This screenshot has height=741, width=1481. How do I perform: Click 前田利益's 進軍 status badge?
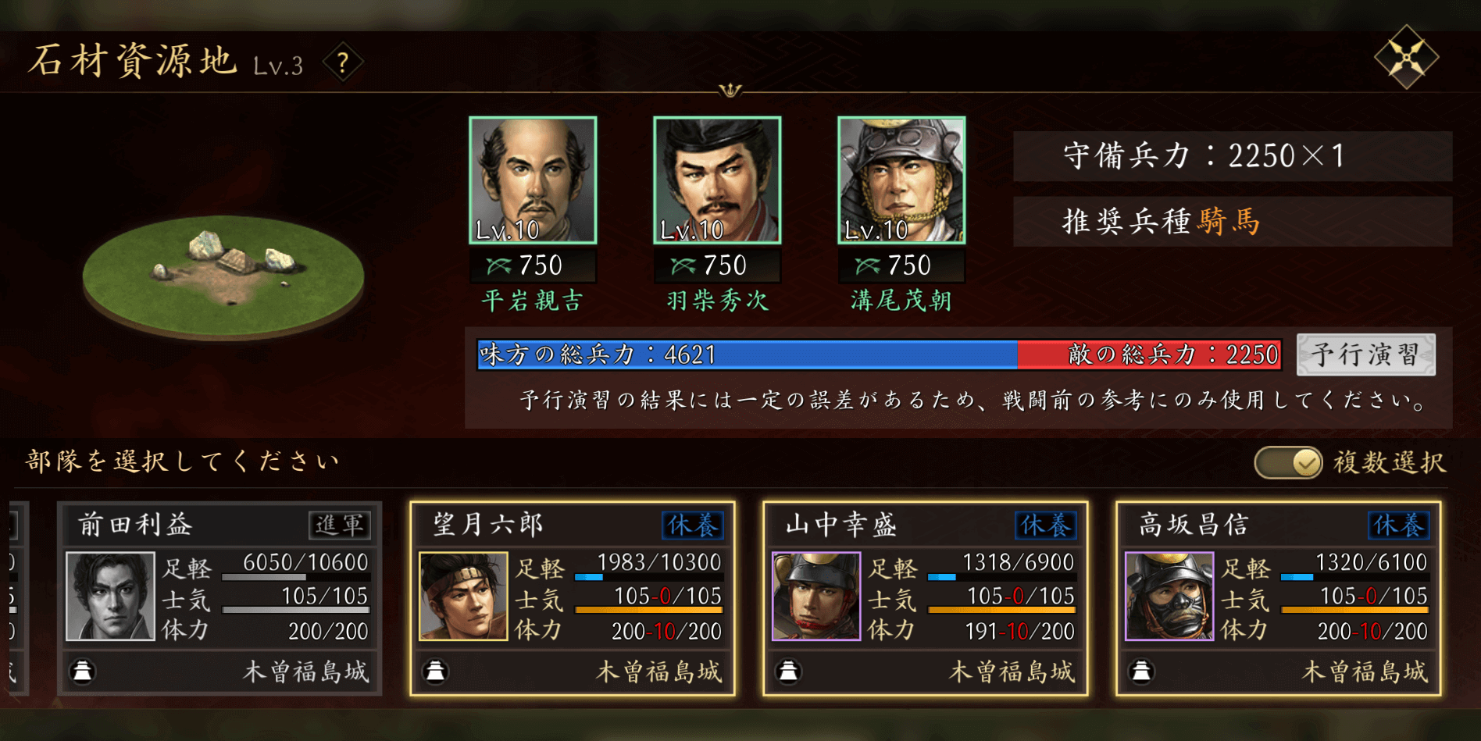click(340, 525)
